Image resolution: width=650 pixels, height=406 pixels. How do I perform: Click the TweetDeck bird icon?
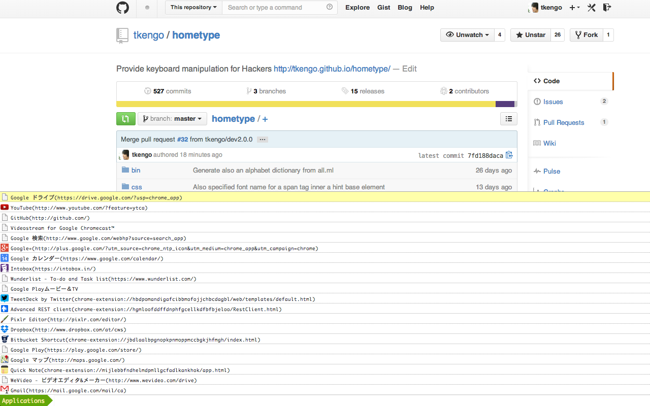[x=5, y=298]
